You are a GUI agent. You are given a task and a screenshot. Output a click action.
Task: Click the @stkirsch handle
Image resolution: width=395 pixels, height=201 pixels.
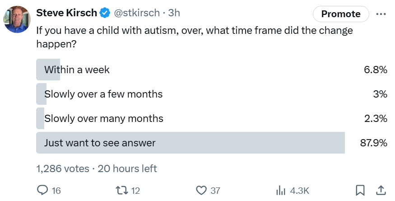137,13
